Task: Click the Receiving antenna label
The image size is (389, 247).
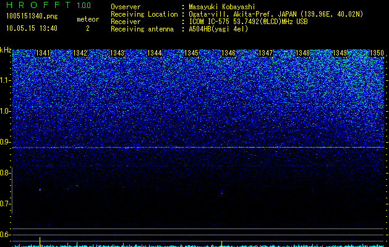Action: pyautogui.click(x=142, y=29)
